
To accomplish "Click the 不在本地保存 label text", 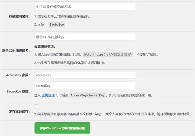I will [19, 111].
